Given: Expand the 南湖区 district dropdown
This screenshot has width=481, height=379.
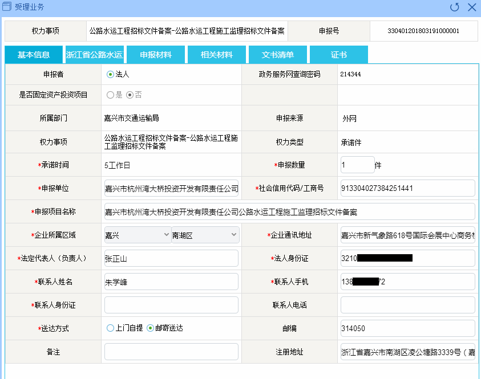Looking at the screenshot, I should [205, 235].
